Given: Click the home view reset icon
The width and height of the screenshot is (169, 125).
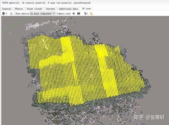Looking at the screenshot, I should [x=11, y=14].
